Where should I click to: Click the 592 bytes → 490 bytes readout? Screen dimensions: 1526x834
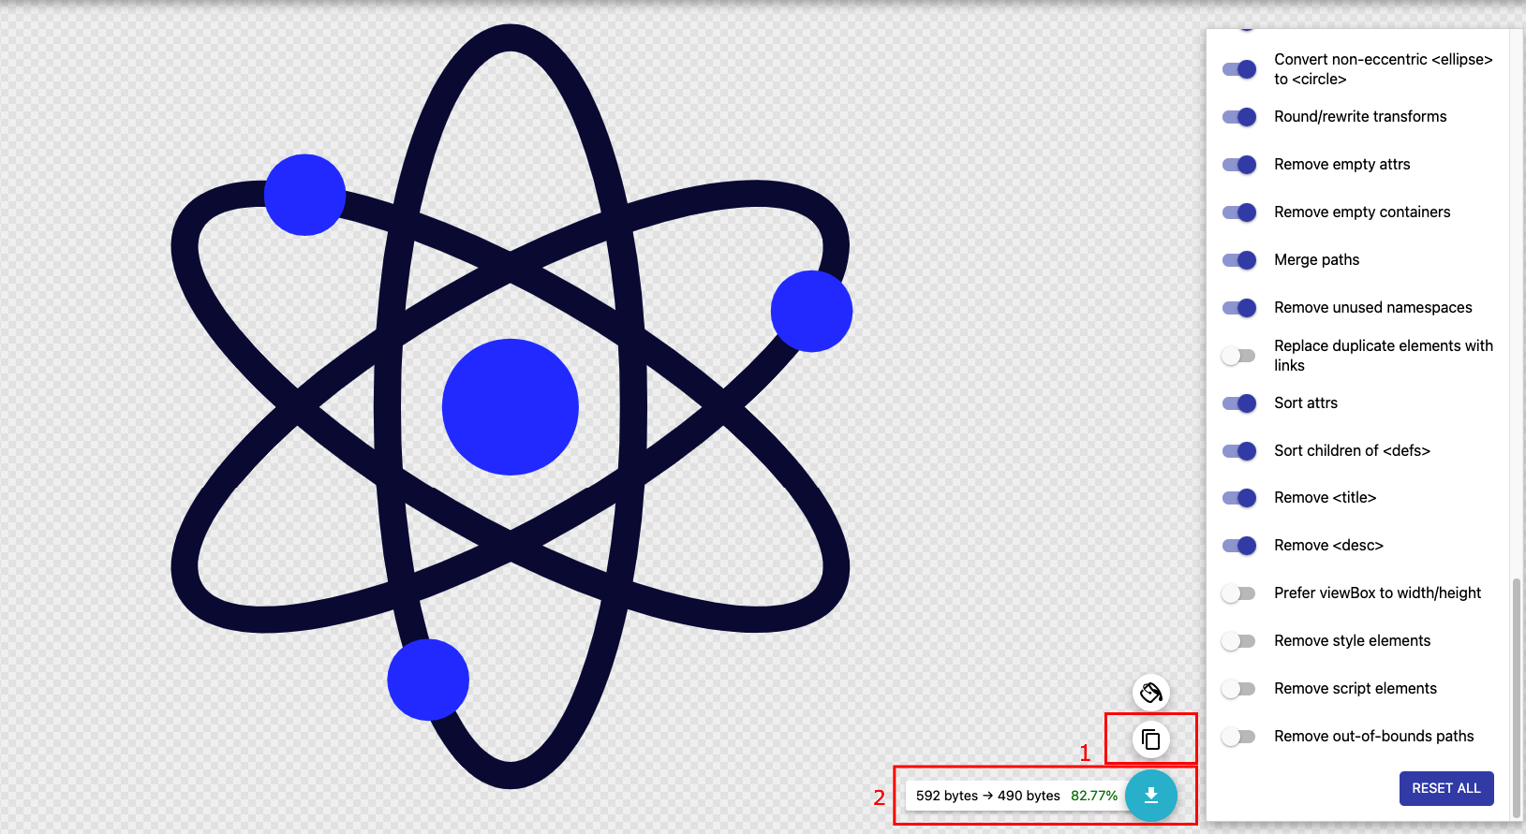pyautogui.click(x=988, y=796)
